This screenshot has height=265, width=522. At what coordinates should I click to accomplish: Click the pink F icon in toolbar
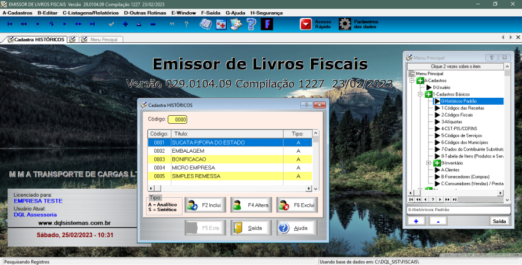267,24
